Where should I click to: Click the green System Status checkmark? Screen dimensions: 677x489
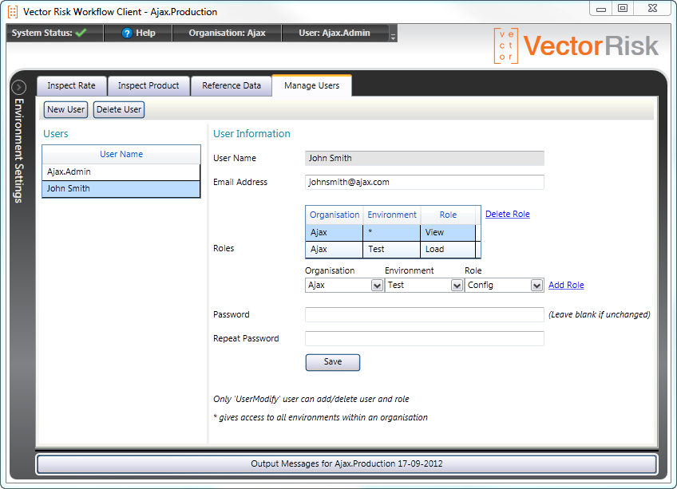(81, 33)
